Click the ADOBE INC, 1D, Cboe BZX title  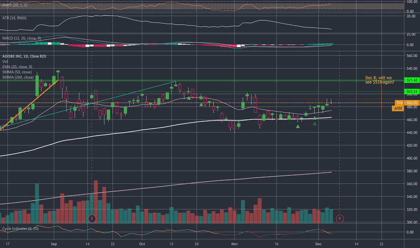coord(24,56)
